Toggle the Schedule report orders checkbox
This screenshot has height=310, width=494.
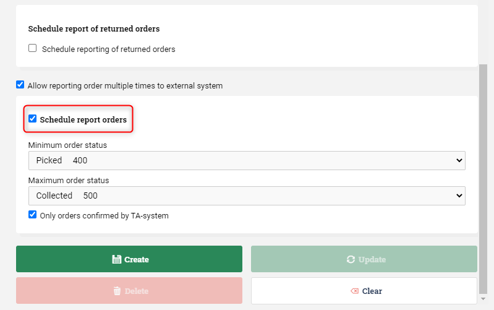coord(32,119)
